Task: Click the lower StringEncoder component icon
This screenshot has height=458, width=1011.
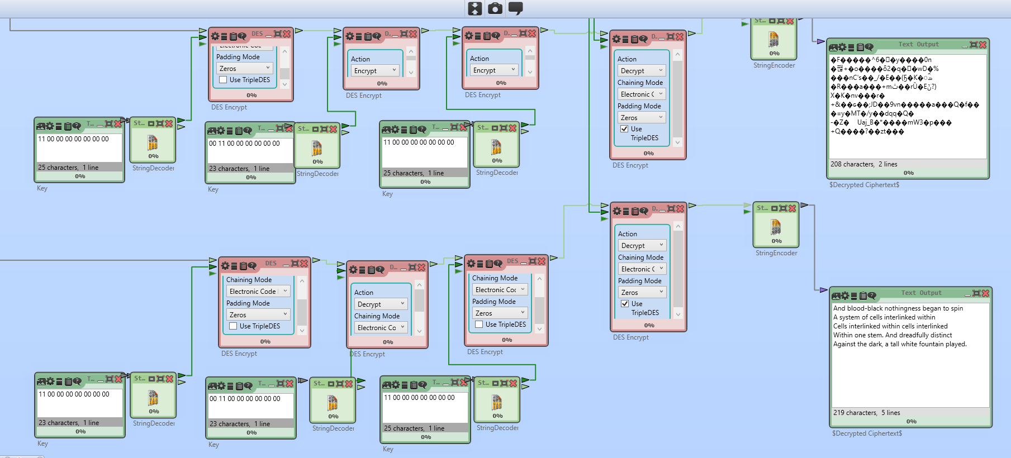Action: click(x=776, y=227)
